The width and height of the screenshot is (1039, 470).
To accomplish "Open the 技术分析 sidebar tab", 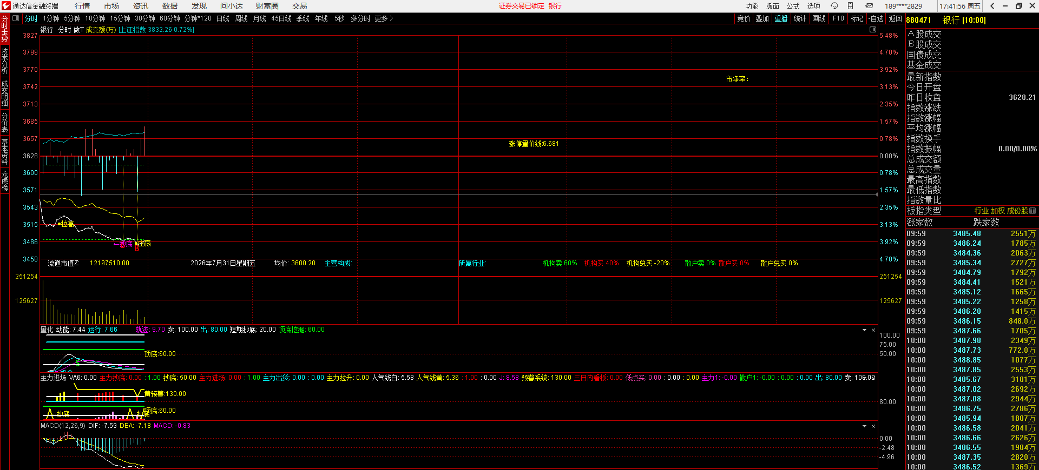I will pos(4,61).
